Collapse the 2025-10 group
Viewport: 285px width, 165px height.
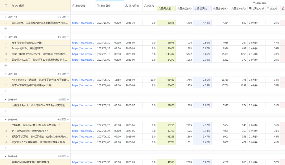pyautogui.click(x=6, y=17)
